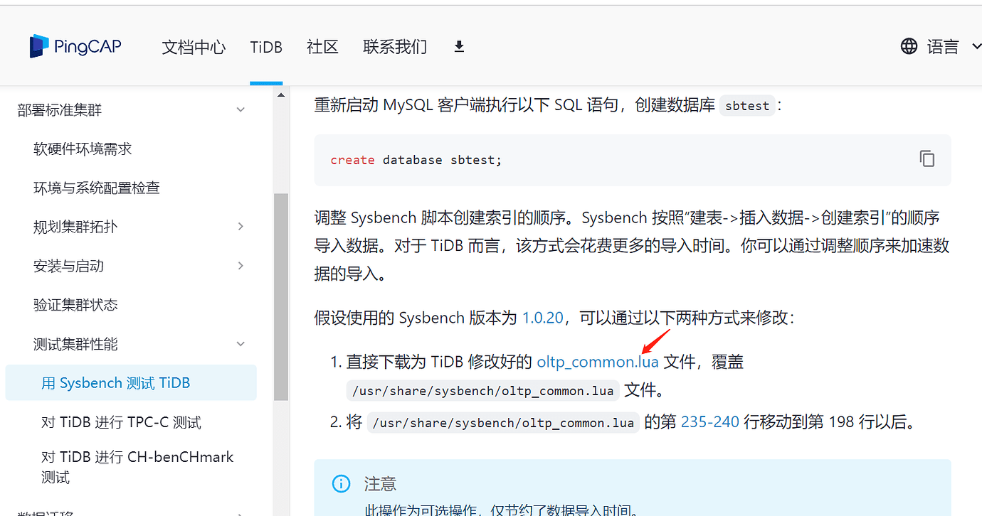Click the info icon in the note box
The image size is (982, 516).
tap(341, 484)
